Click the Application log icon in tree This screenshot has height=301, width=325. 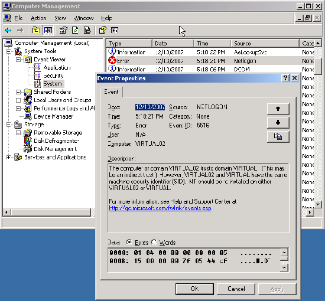tap(37, 67)
